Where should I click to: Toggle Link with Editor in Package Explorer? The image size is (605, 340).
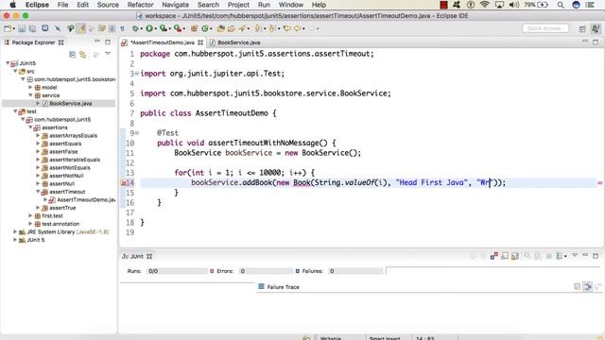coord(82,55)
